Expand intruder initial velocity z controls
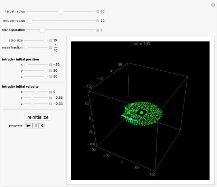Image resolution: width=217 pixels, height=187 pixels. pos(51,104)
